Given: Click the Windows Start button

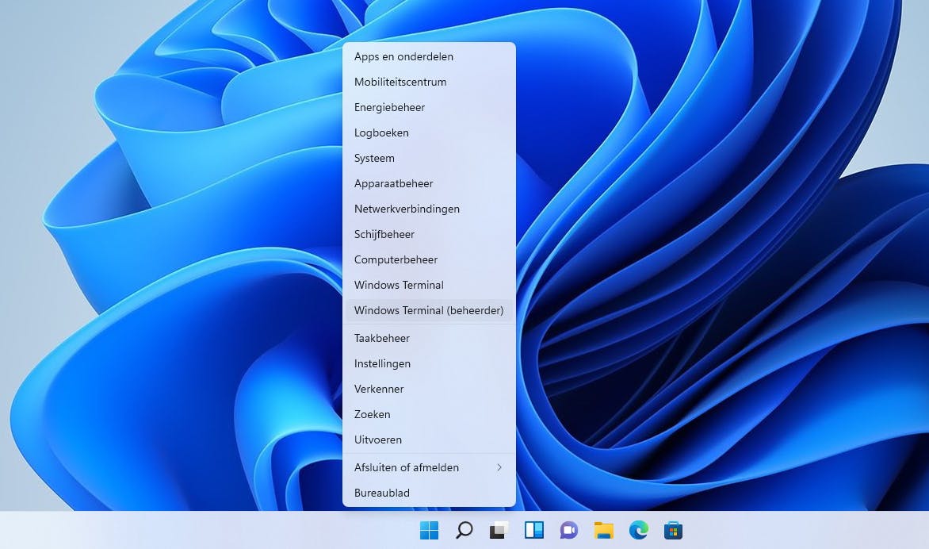Looking at the screenshot, I should coord(429,530).
